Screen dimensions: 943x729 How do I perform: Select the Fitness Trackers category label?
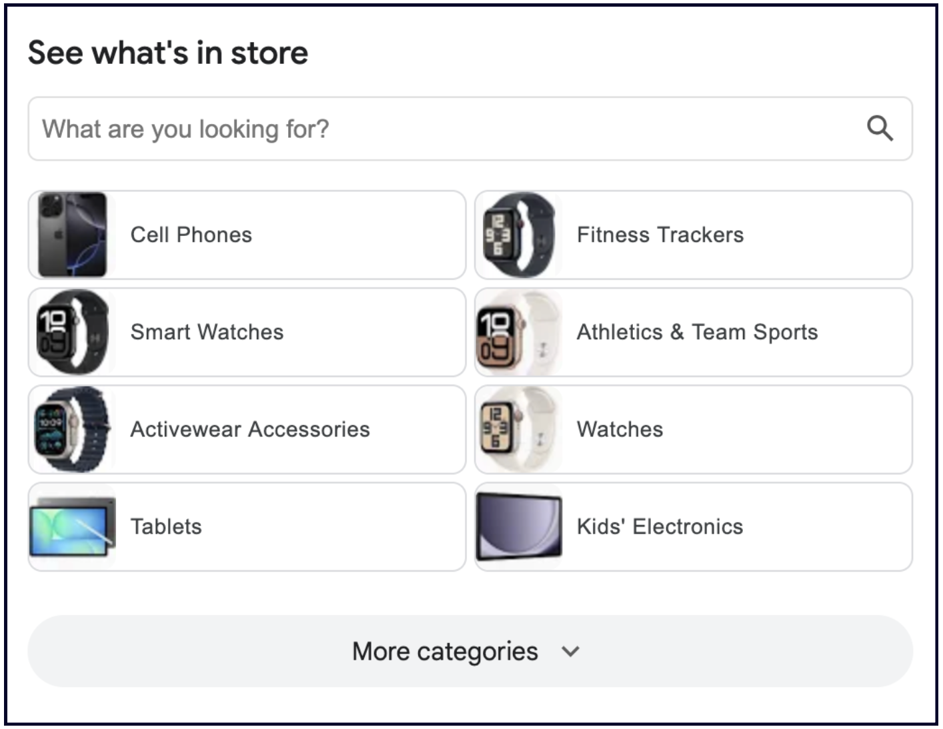point(660,235)
